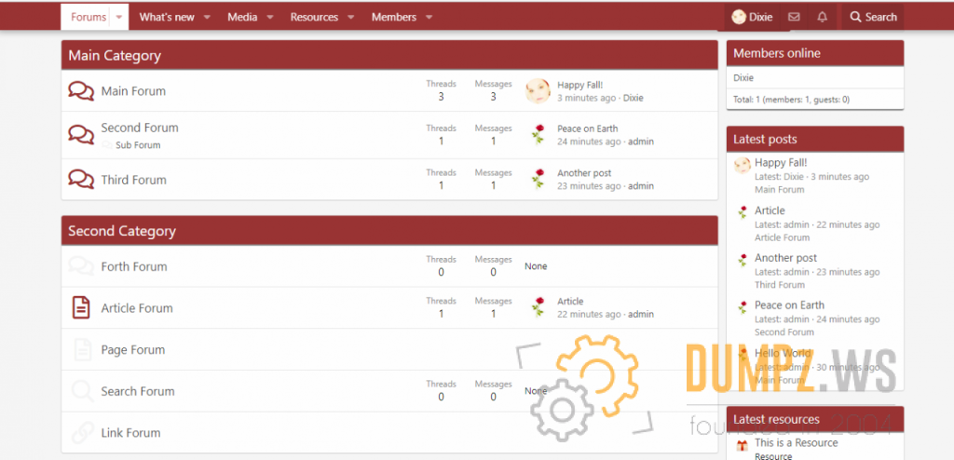
Task: Click the Page Forum page icon
Action: 81,350
